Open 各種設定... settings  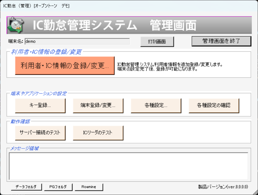pyautogui.click(x=156, y=105)
